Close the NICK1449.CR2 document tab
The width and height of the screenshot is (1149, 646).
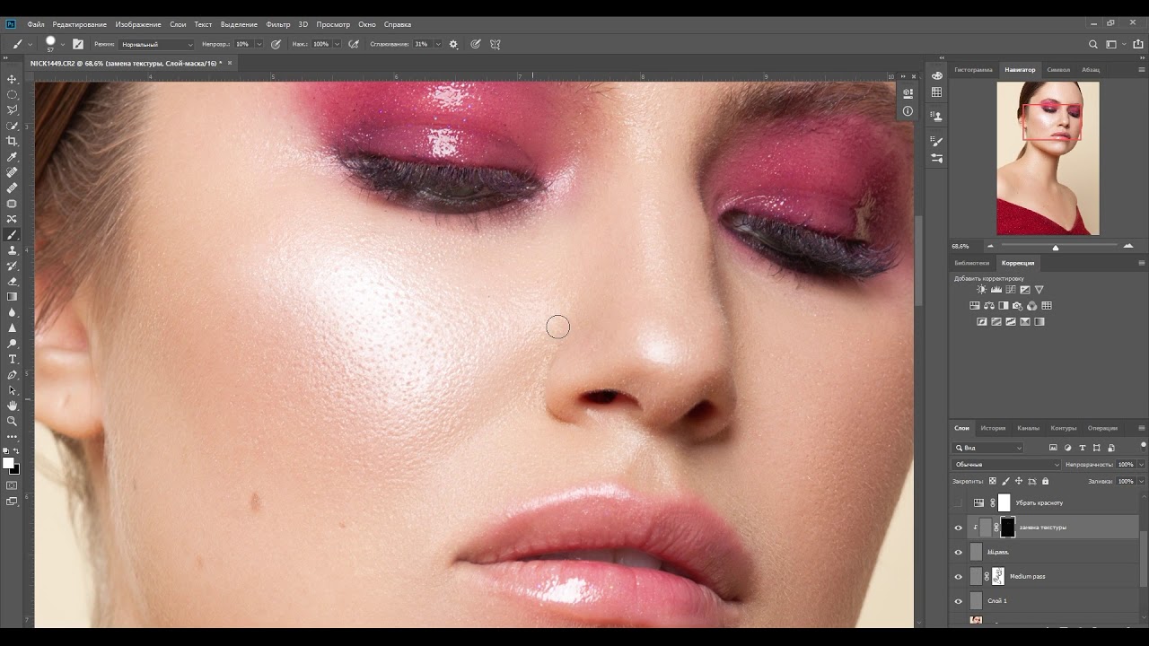point(230,63)
